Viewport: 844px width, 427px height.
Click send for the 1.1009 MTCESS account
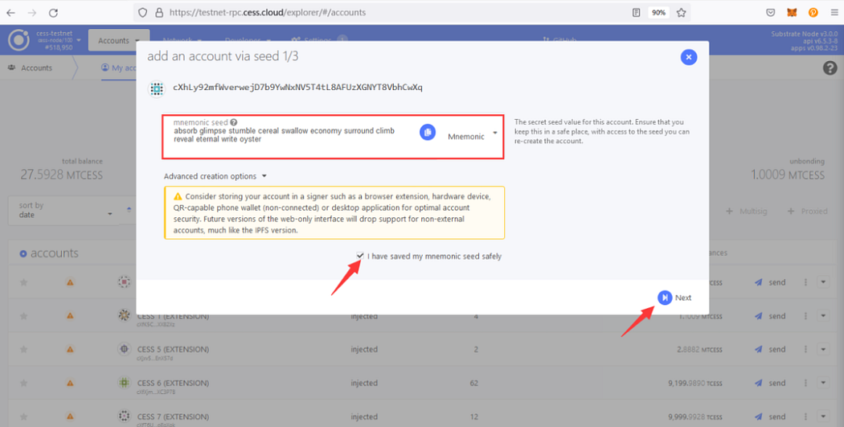(770, 316)
